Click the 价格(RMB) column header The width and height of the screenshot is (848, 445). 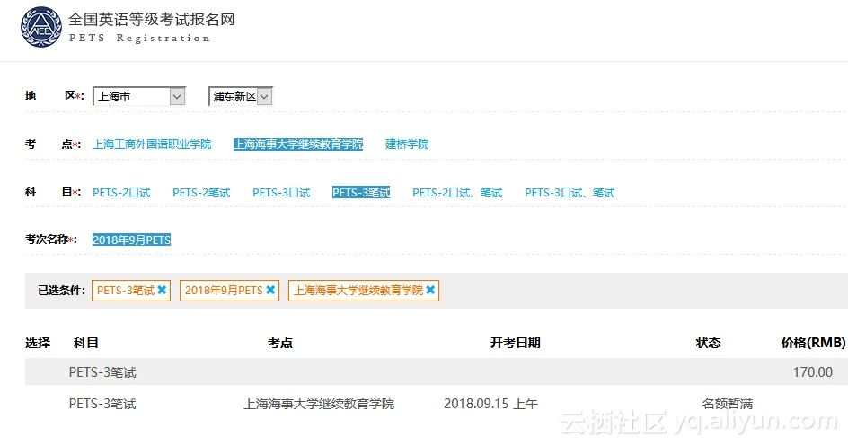[813, 343]
